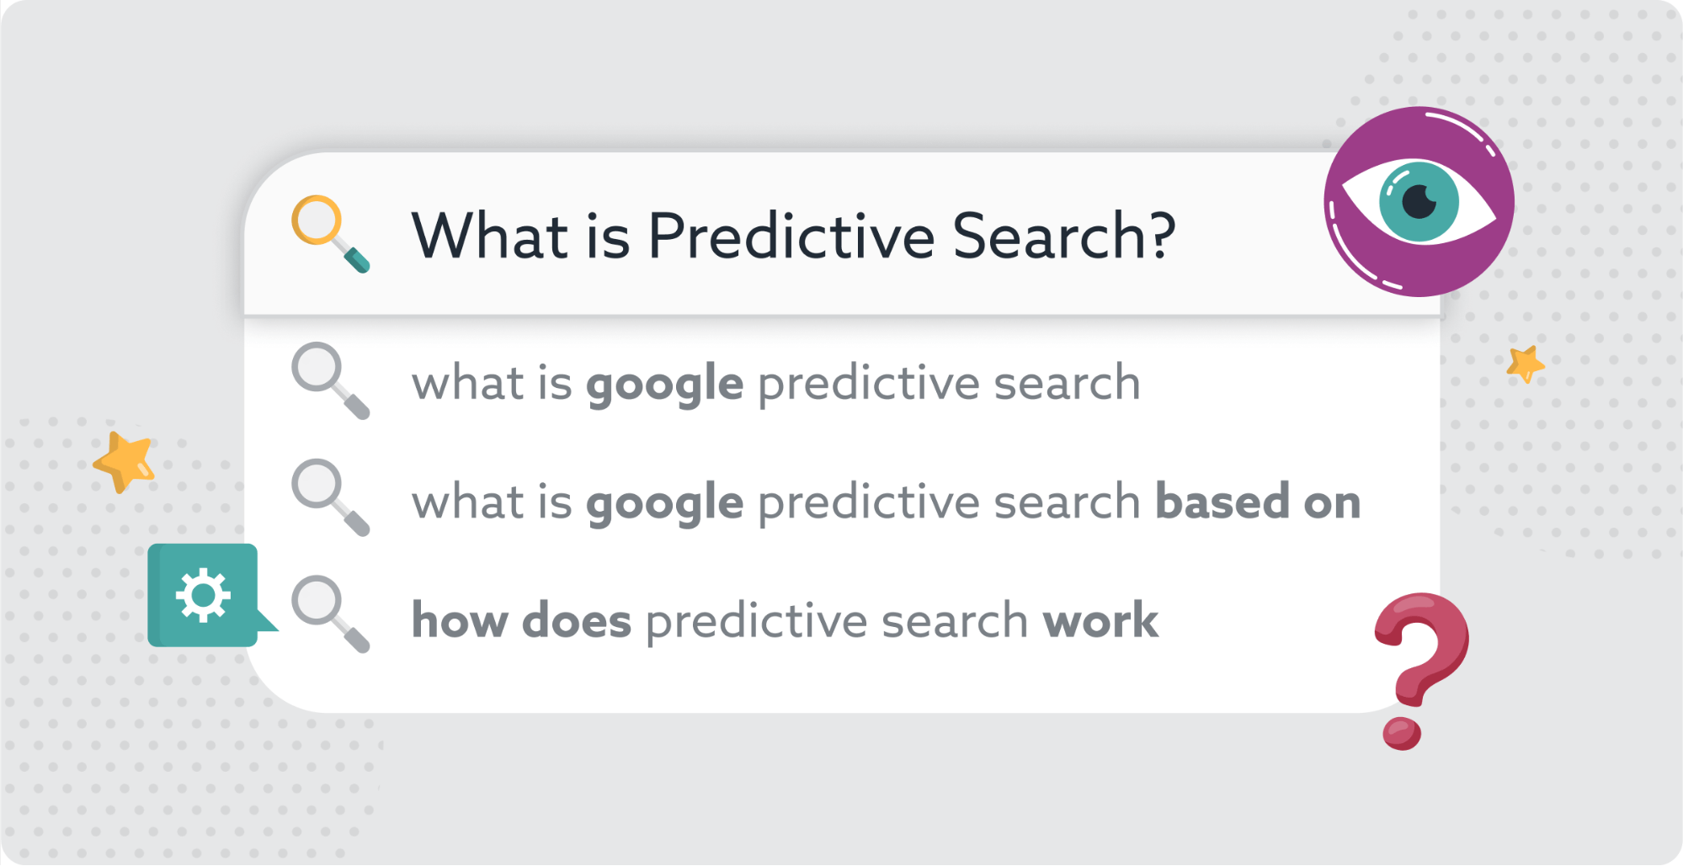Image resolution: width=1683 pixels, height=866 pixels.
Task: Click the small yellow star on right
Action: click(x=1526, y=364)
